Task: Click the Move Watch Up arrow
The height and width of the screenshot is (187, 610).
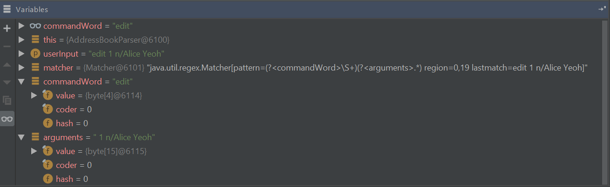Action: pos(7,64)
